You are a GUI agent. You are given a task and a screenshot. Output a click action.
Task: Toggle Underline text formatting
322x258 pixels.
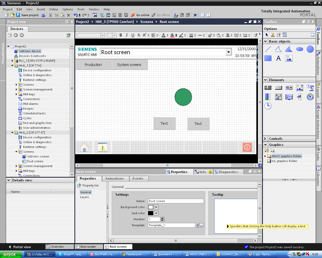pyautogui.click(x=133, y=35)
